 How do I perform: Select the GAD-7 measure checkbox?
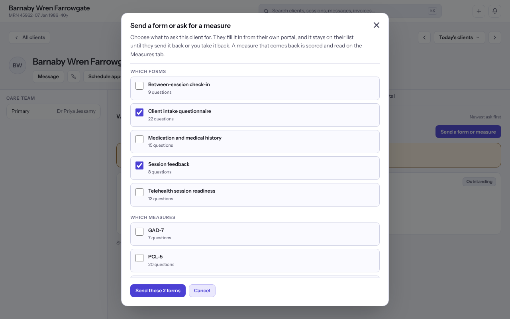[139, 232]
